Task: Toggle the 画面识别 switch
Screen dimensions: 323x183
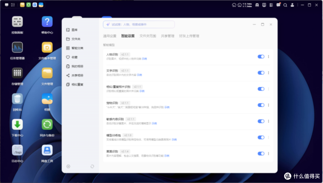Action: [x=261, y=154]
